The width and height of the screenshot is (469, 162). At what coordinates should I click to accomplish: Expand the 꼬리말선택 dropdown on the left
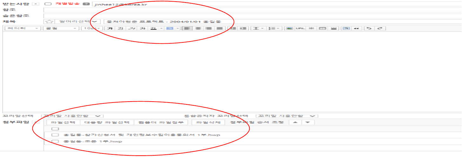[x=72, y=116]
